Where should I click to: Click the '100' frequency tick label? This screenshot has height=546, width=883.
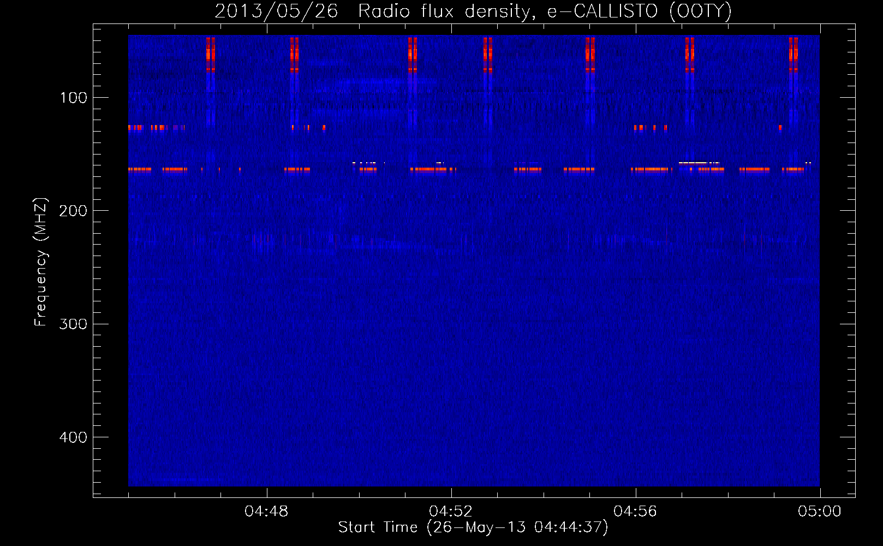[74, 98]
